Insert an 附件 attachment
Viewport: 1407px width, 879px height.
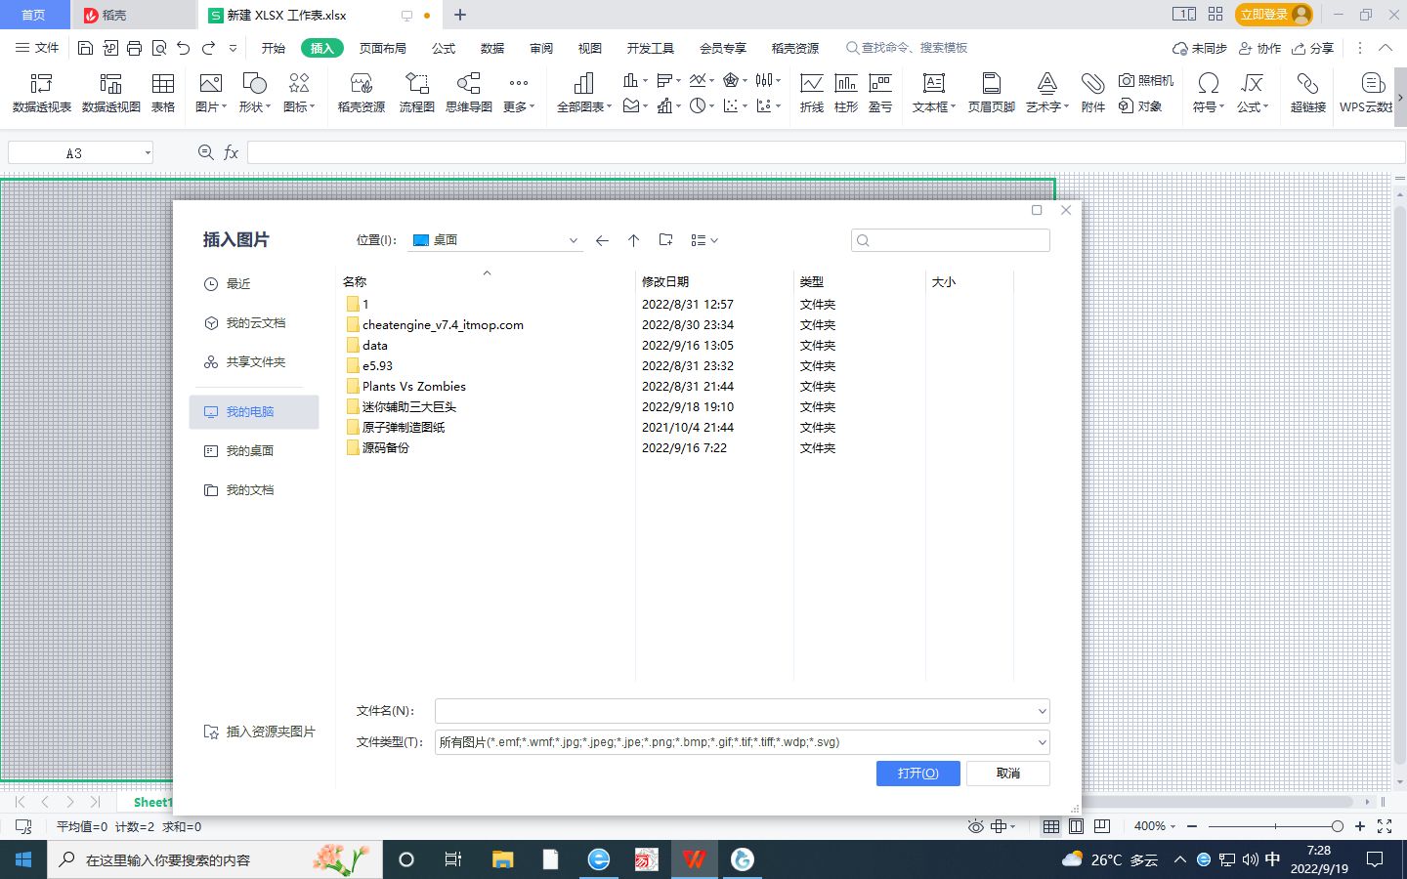(x=1092, y=93)
